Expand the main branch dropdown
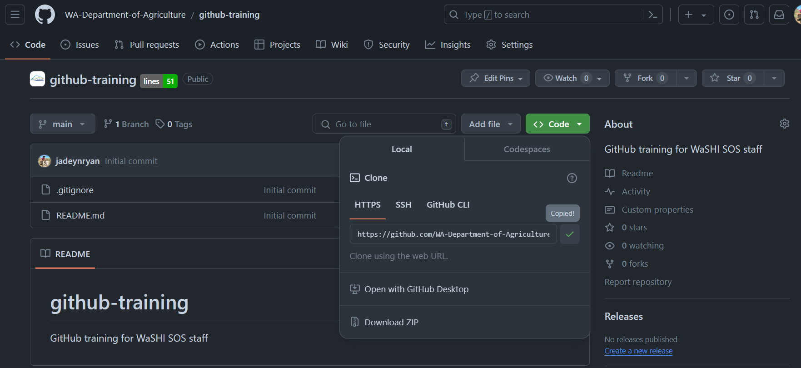Viewport: 801px width, 368px height. click(x=62, y=124)
